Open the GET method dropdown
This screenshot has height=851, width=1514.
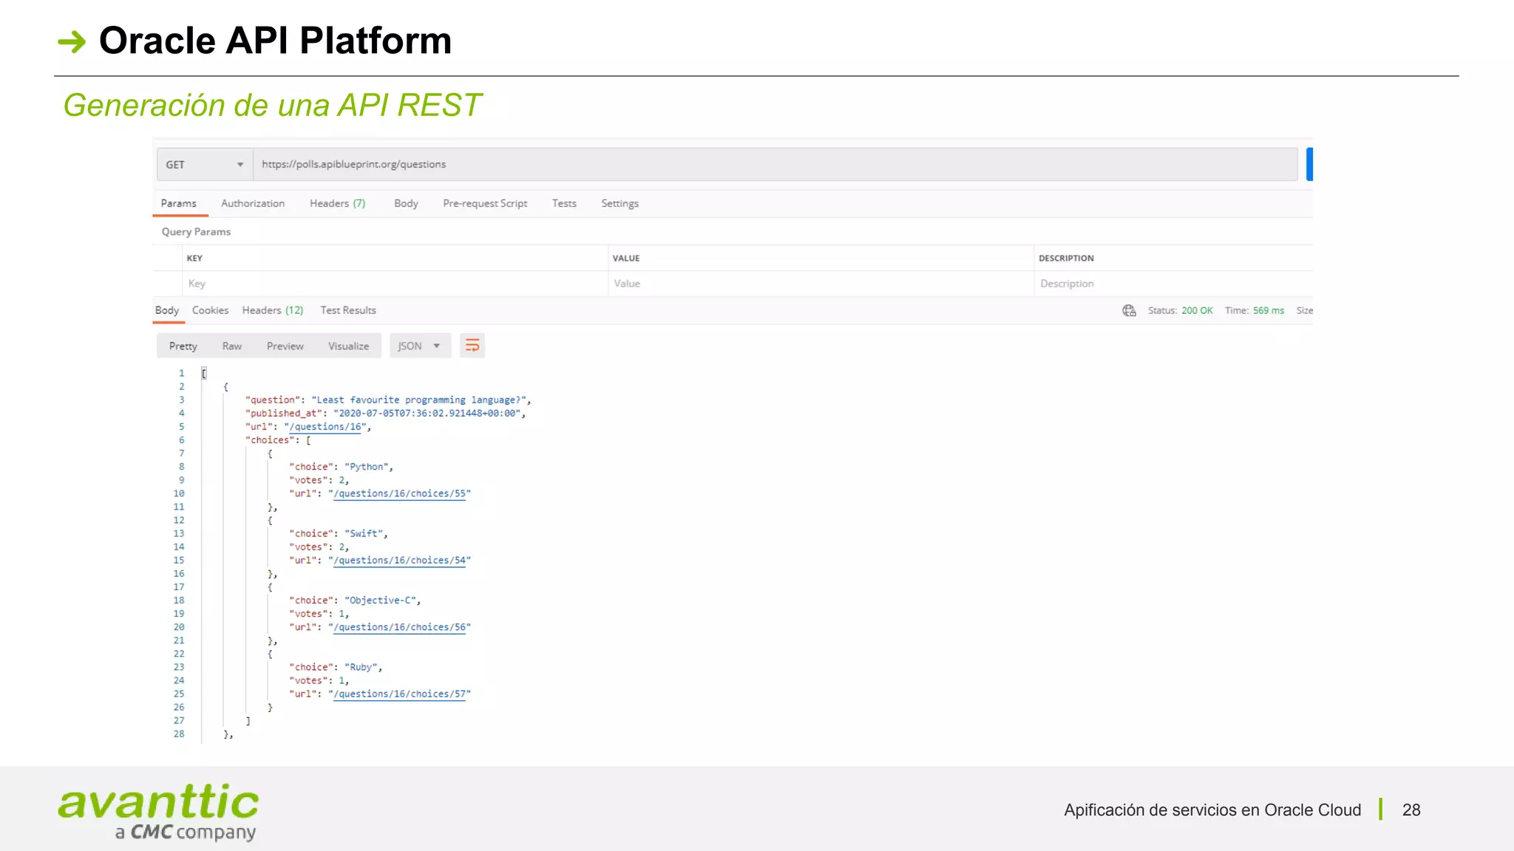tap(205, 165)
